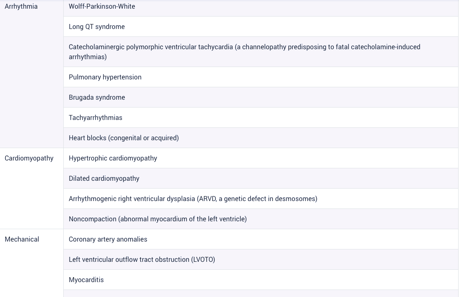Click the word arrhythmias) on second line
Screen dimensions: 459x297
point(88,57)
